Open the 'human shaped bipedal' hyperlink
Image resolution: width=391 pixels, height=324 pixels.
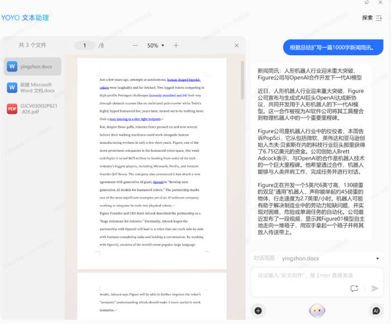click(184, 80)
